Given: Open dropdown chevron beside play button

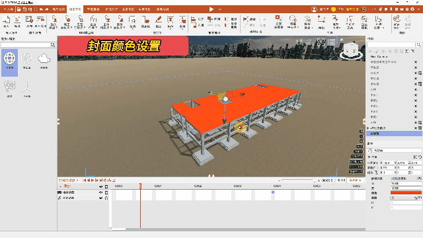Looking at the screenshot, I should click(220, 9).
